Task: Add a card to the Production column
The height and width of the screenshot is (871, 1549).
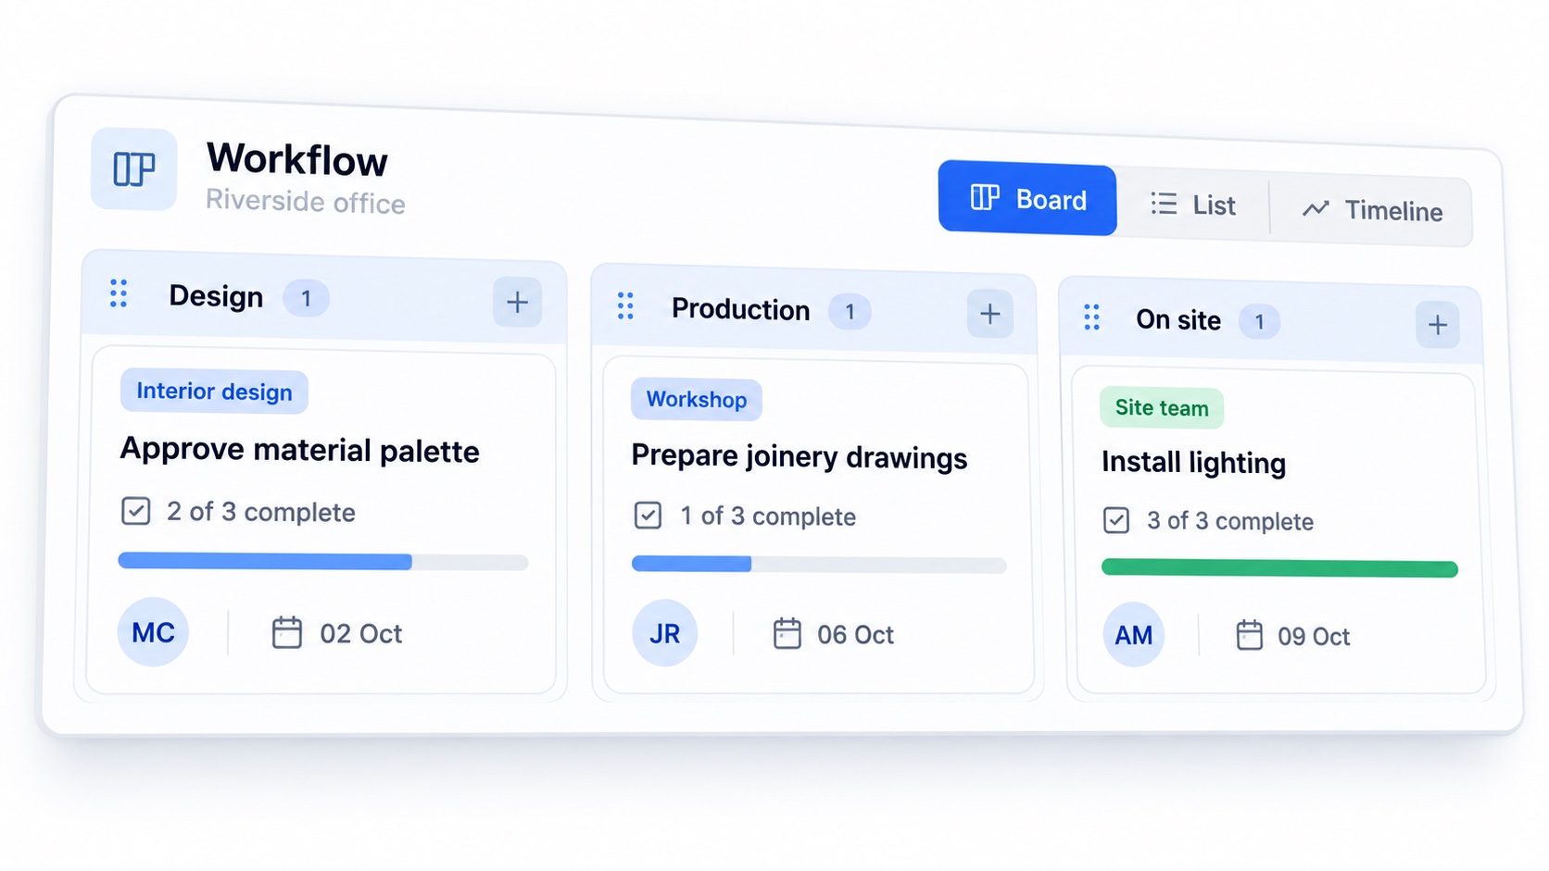Action: coord(989,314)
